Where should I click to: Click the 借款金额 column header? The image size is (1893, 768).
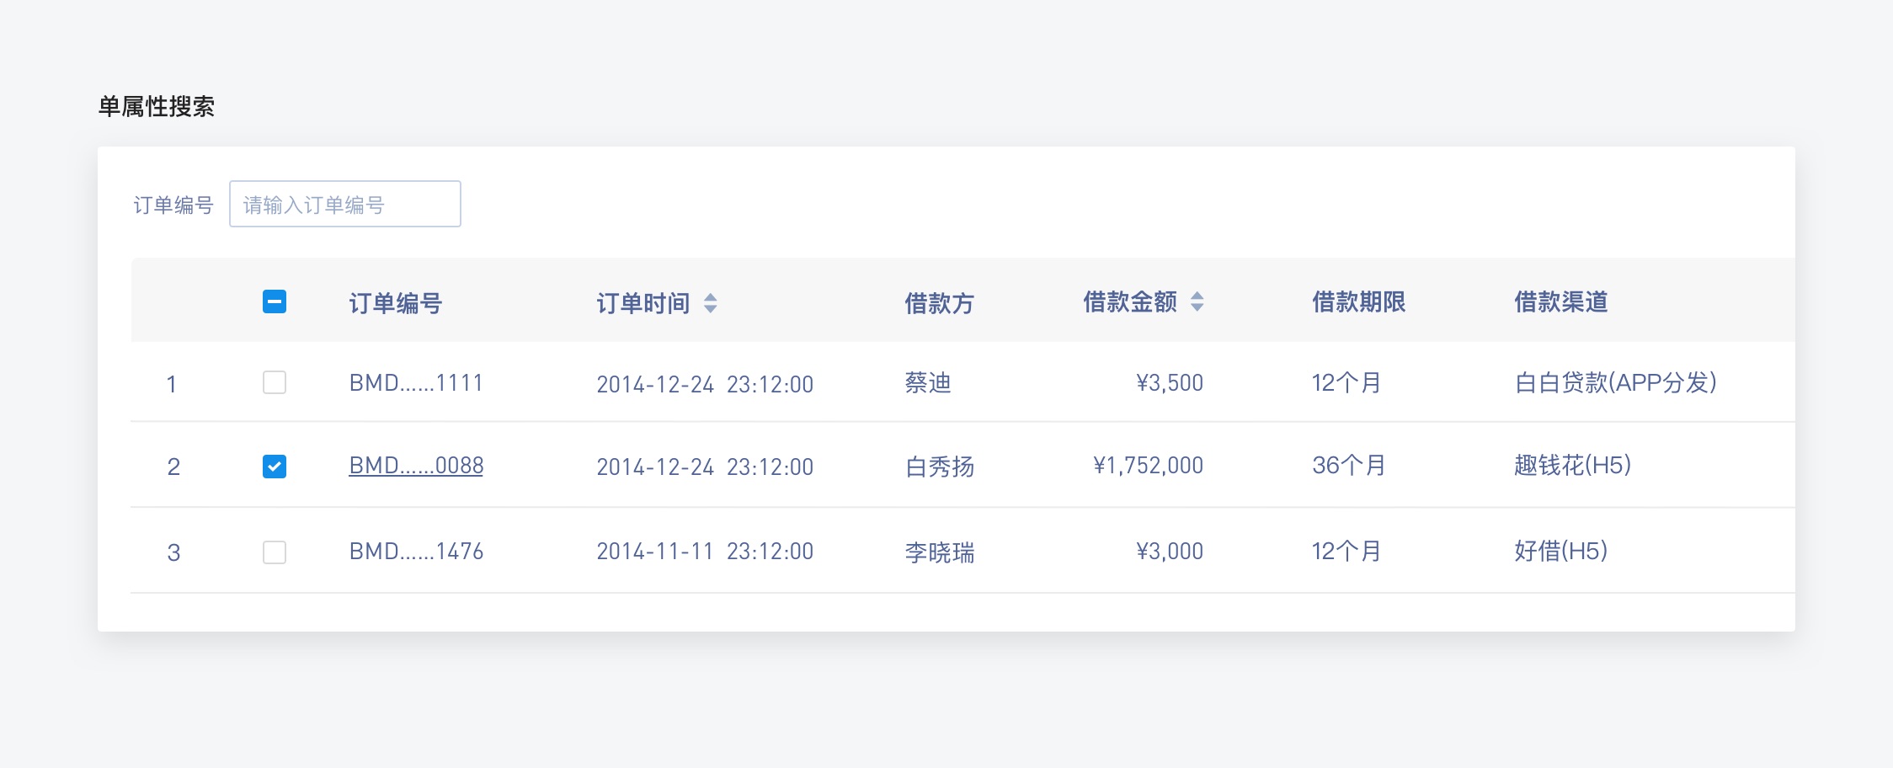coord(1129,301)
